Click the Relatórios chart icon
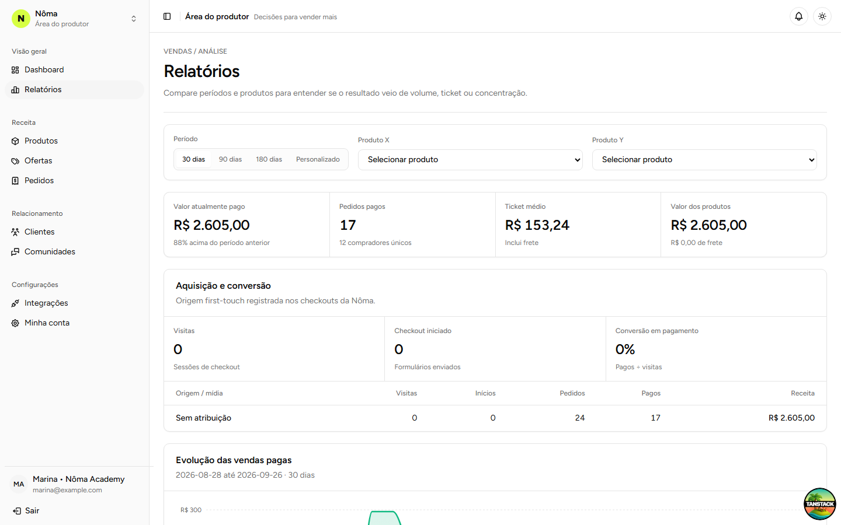Screen dimensions: 841x525 15,90
